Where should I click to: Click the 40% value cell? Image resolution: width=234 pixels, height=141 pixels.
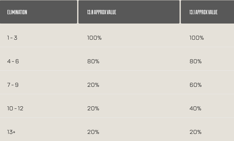[x=195, y=108]
